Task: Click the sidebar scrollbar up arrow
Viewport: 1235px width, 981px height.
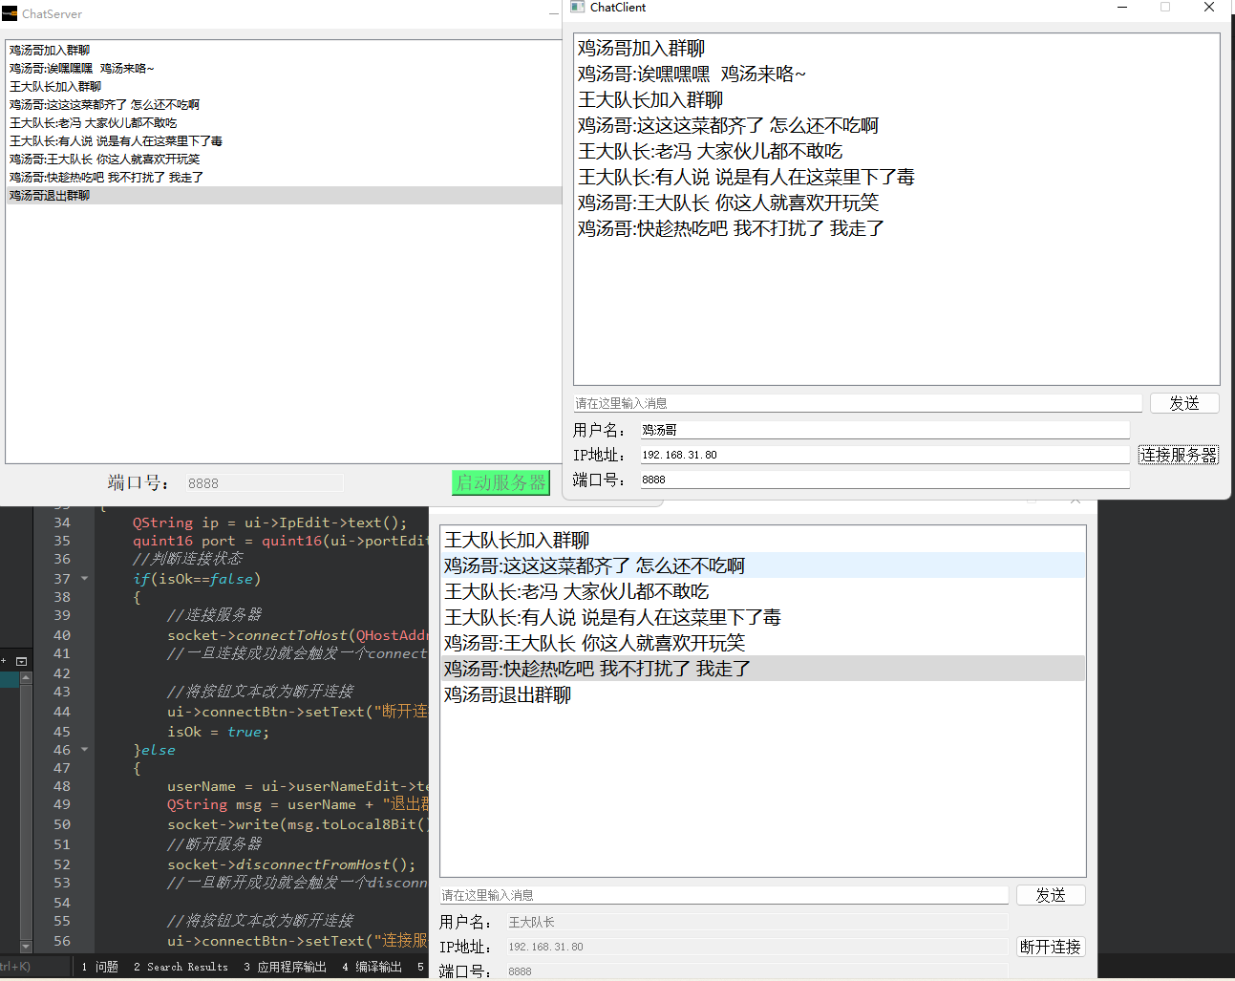Action: click(x=26, y=677)
